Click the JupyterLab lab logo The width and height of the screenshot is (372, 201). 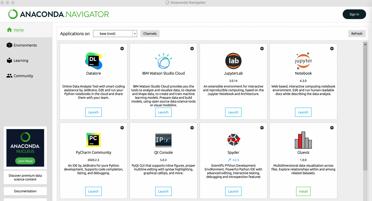(x=233, y=61)
